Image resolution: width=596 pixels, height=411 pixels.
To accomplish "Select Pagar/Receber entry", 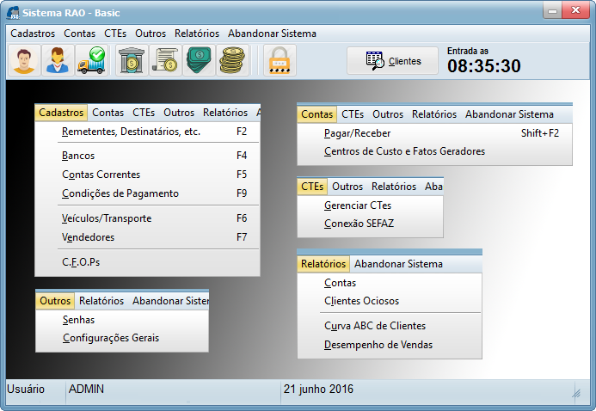I will pyautogui.click(x=434, y=133).
